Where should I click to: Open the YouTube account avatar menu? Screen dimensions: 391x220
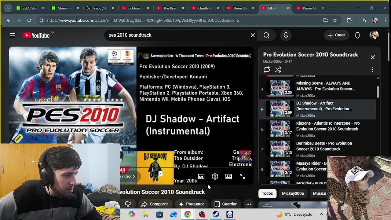pos(374,35)
